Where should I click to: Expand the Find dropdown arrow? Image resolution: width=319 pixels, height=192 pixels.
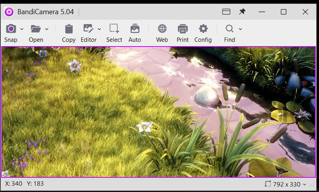240,29
